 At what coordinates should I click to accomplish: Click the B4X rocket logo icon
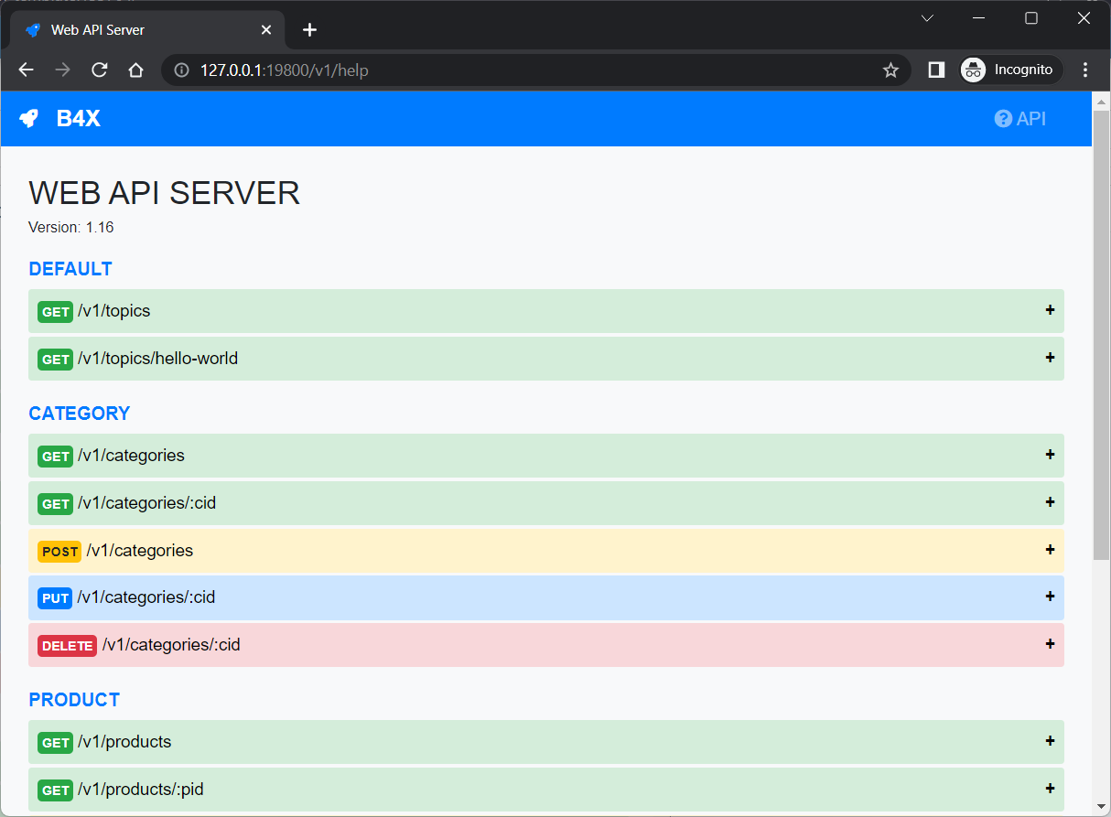[x=29, y=119]
